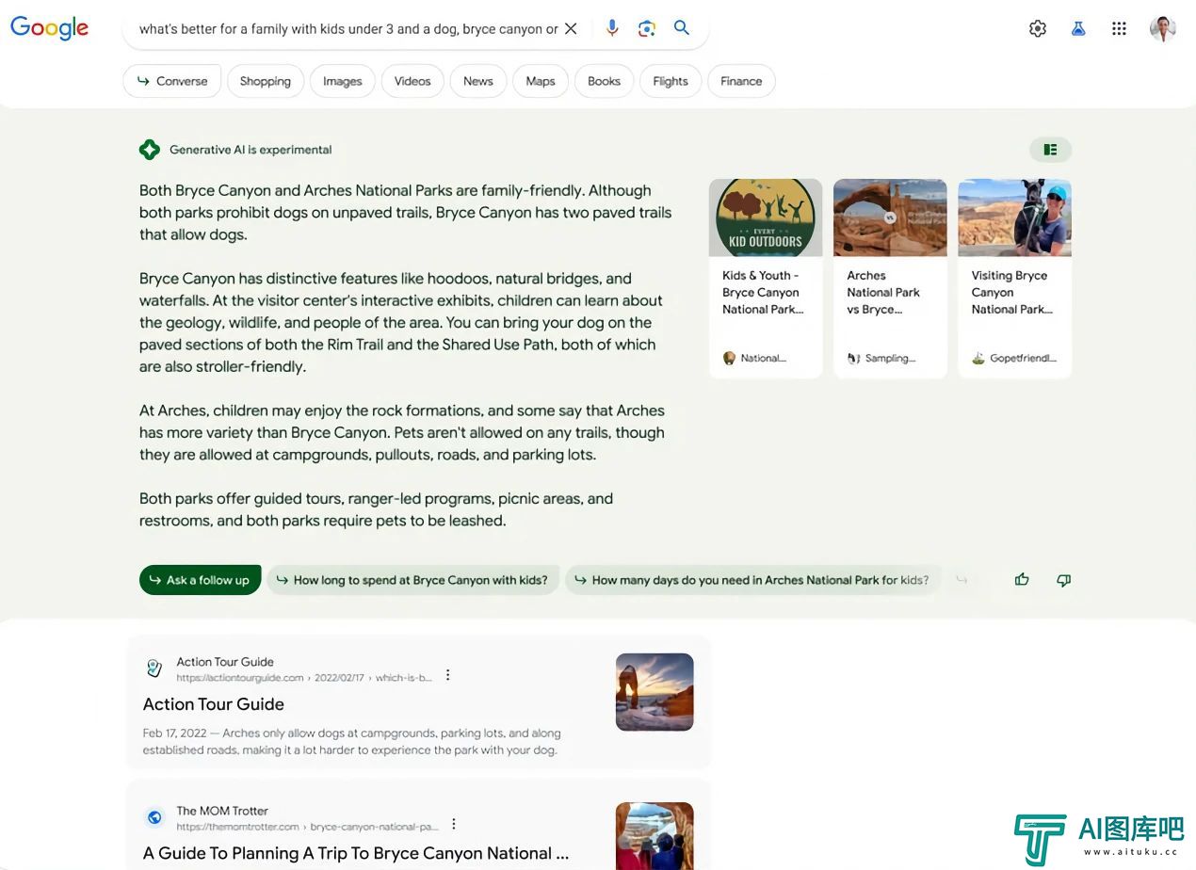Switch to the Books tab
This screenshot has width=1196, height=870.
pos(604,81)
